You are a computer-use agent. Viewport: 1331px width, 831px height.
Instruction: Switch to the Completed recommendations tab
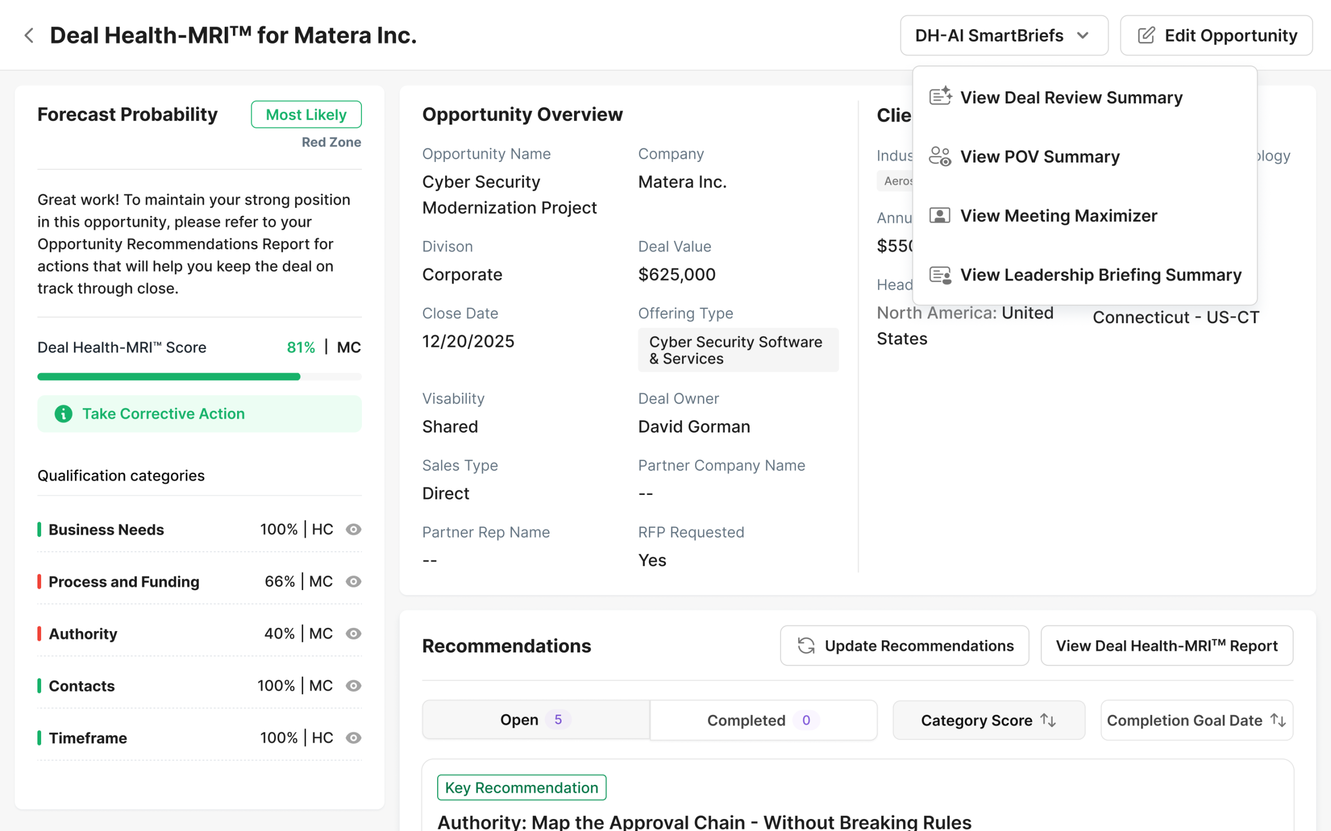763,720
